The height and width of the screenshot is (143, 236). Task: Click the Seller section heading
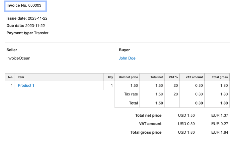tap(12, 50)
